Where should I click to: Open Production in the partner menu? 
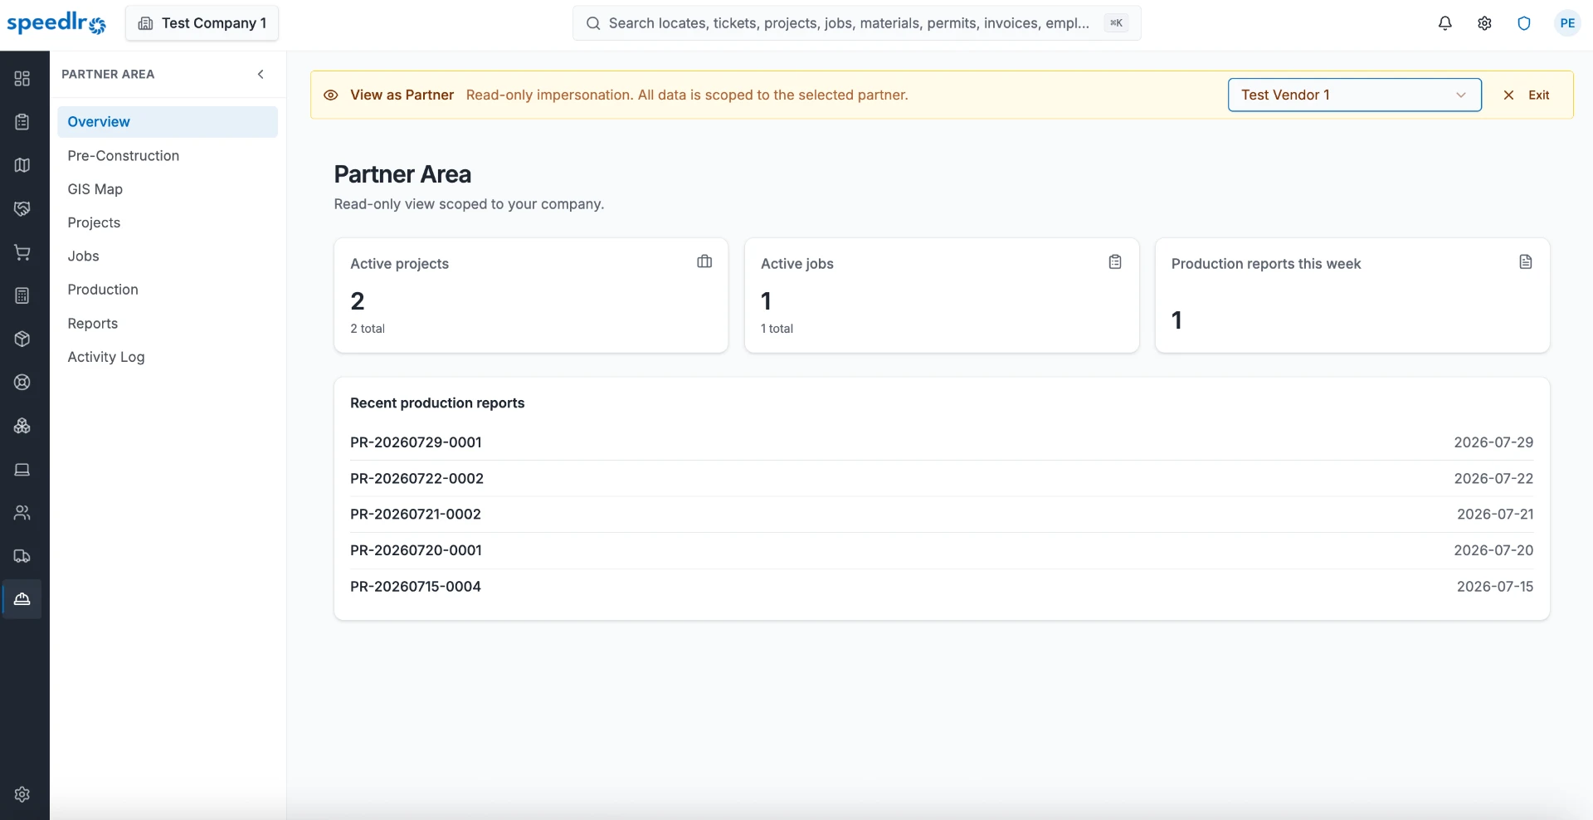click(168, 289)
